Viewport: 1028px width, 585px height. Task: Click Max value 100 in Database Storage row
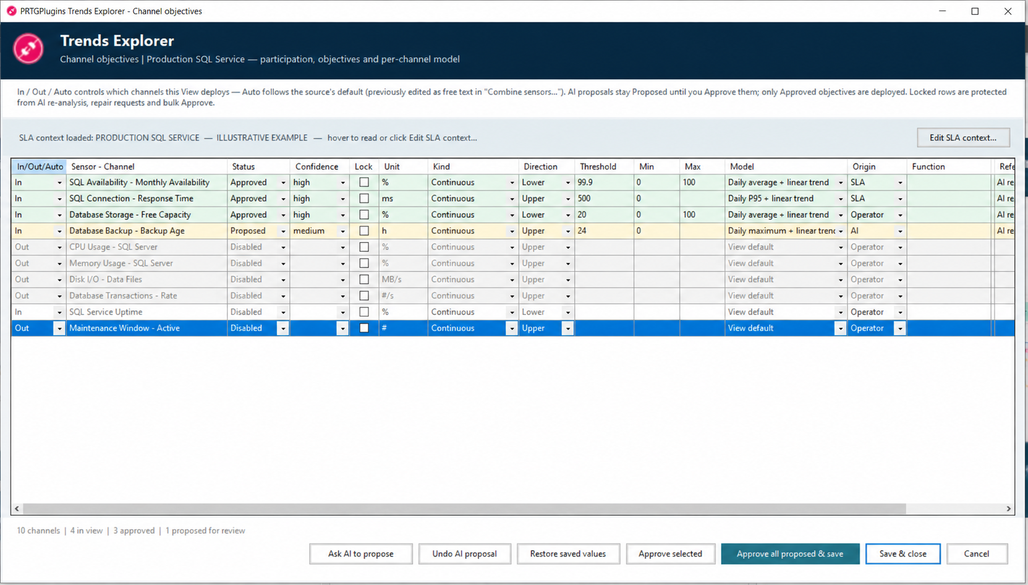point(702,215)
